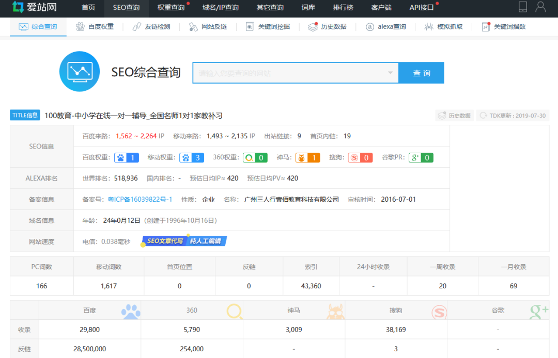Viewport: 558px width, 358px height.
Task: Open the SEO查询 menu
Action: point(127,7)
